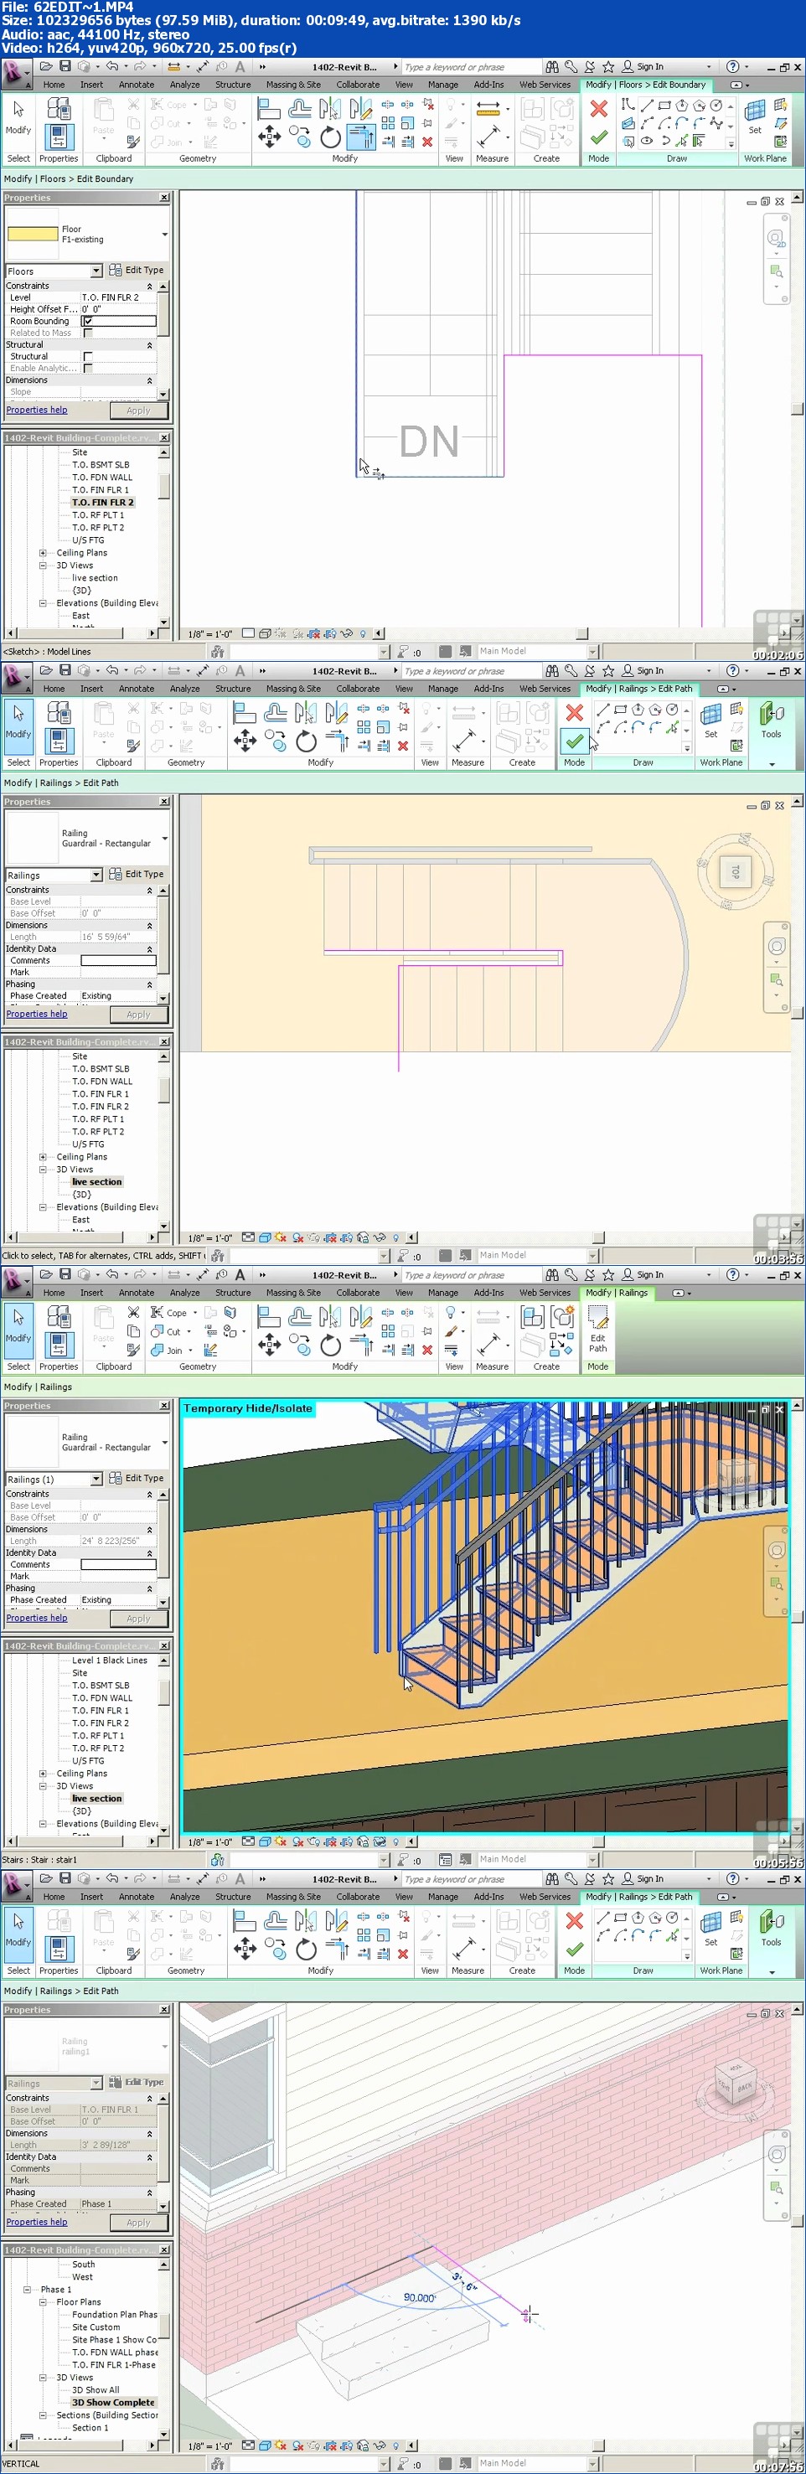Click Properties ribbon button in Floors Edit Boundary frame

tap(59, 137)
